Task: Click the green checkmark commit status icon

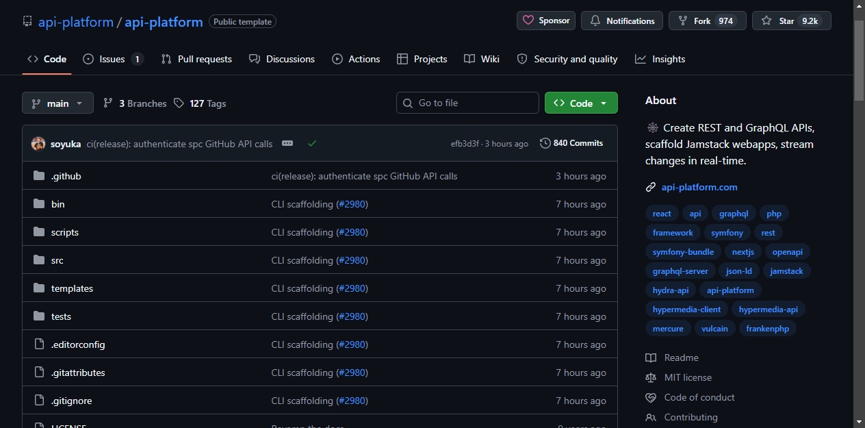Action: coord(312,144)
